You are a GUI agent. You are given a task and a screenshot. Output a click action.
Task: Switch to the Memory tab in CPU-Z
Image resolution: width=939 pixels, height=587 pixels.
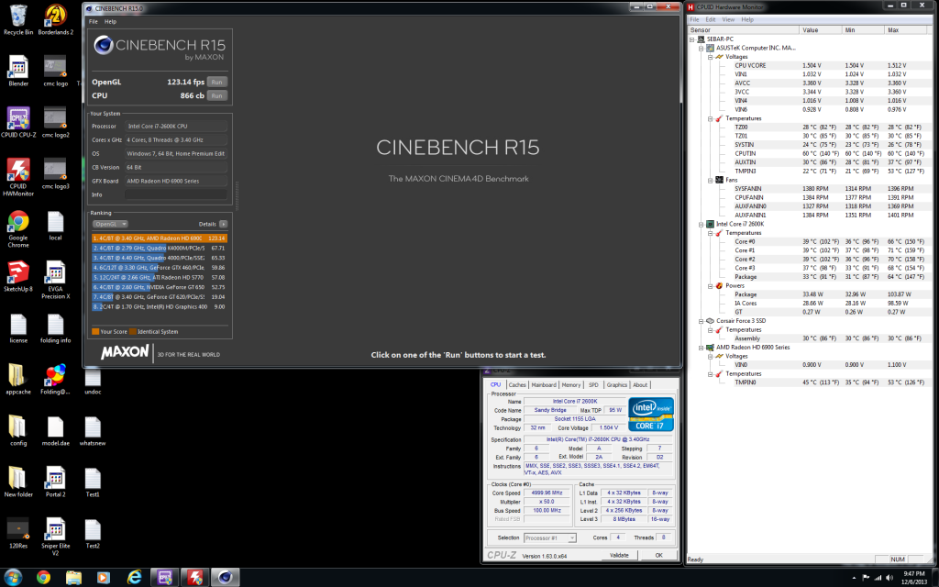pyautogui.click(x=570, y=385)
